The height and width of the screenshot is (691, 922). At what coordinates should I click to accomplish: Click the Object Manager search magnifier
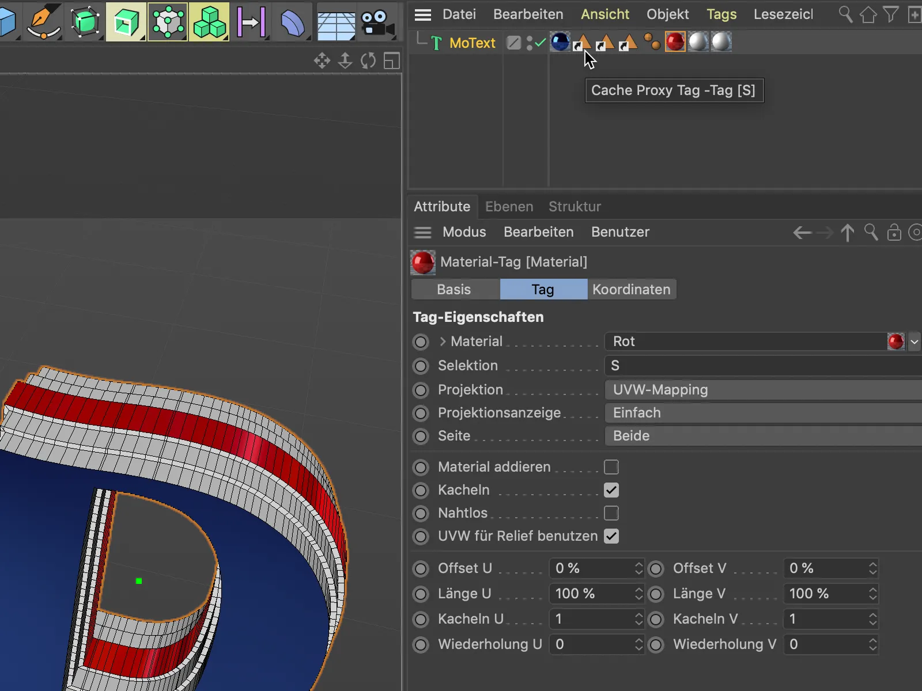[x=845, y=14]
